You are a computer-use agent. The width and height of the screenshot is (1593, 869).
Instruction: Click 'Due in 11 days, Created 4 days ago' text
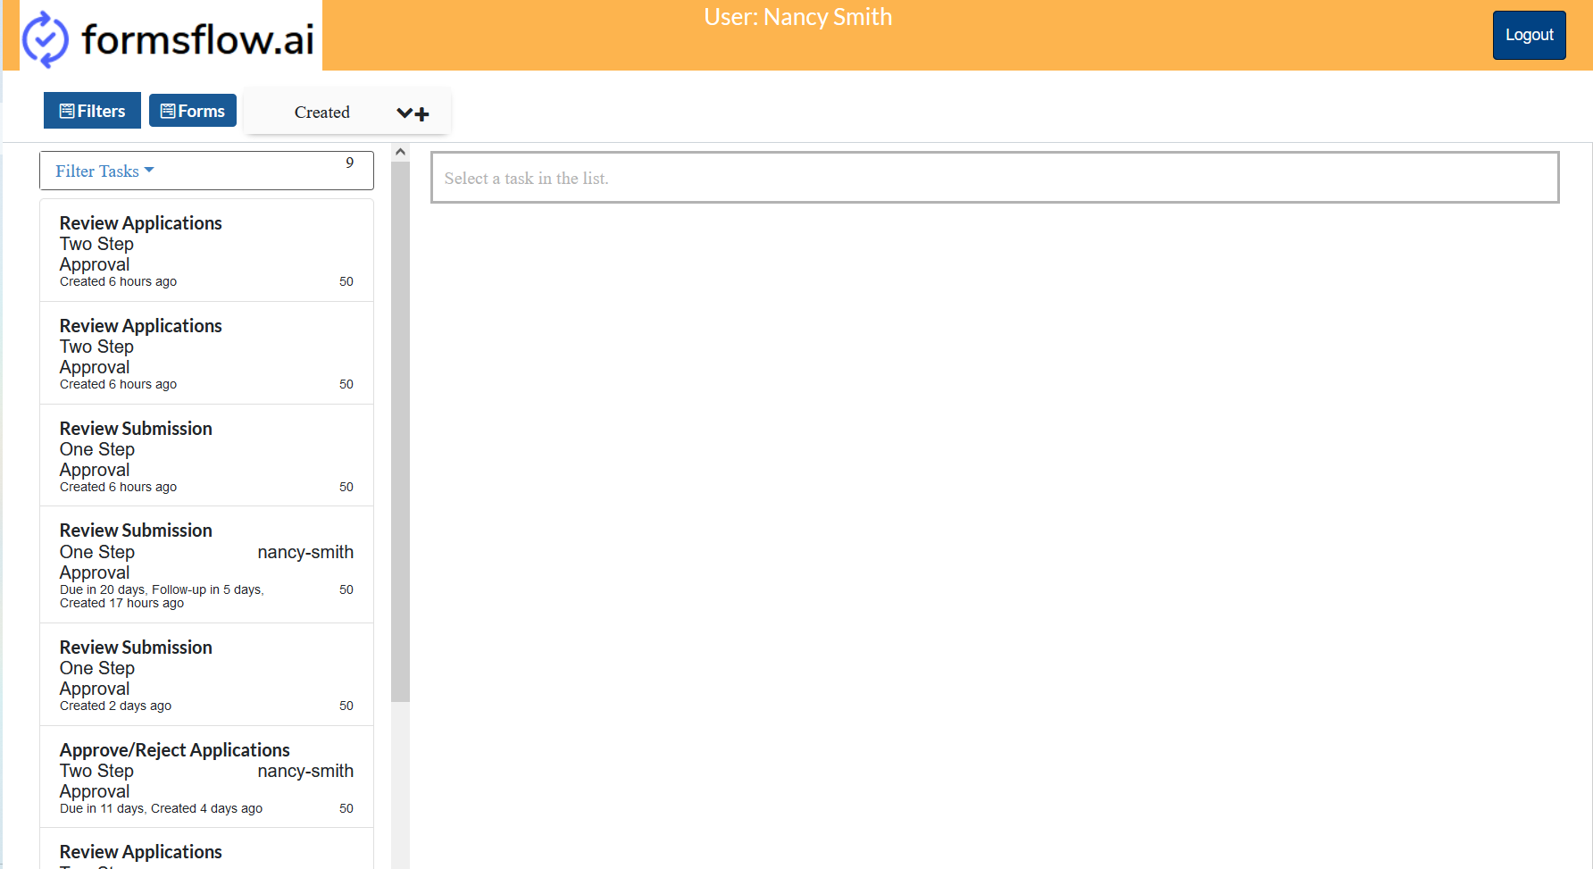161,808
